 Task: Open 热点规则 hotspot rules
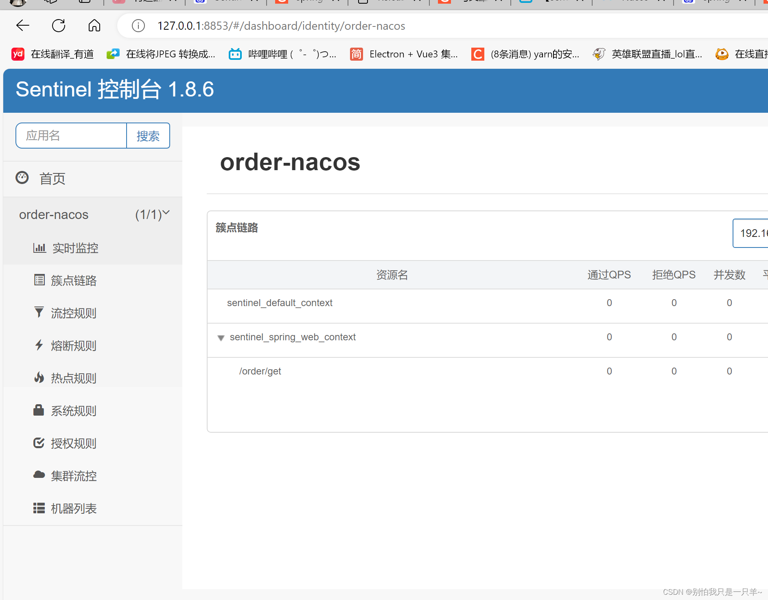(93, 378)
